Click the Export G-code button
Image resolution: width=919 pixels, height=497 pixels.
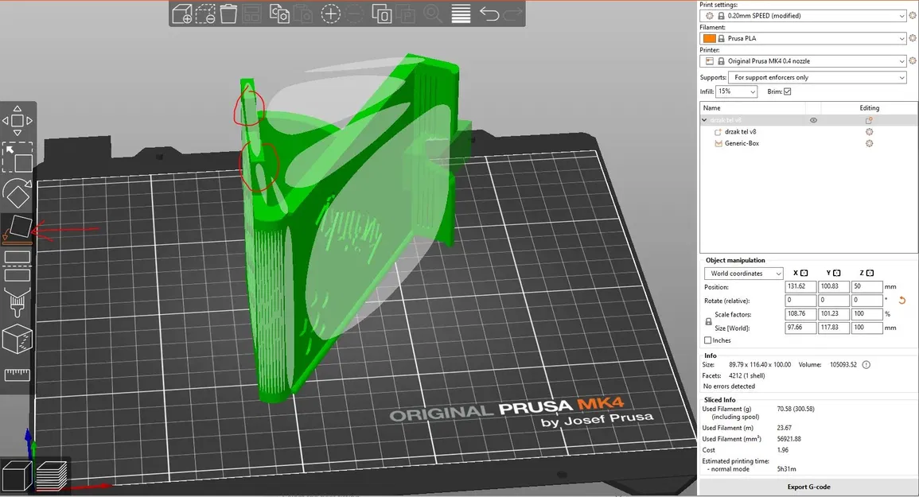808,487
